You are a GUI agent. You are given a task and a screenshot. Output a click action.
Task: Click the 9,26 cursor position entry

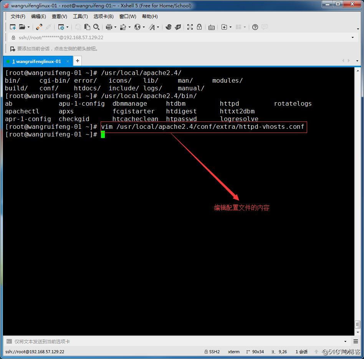tap(279, 352)
